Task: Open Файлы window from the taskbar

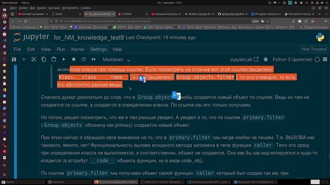Action: click(23, 182)
